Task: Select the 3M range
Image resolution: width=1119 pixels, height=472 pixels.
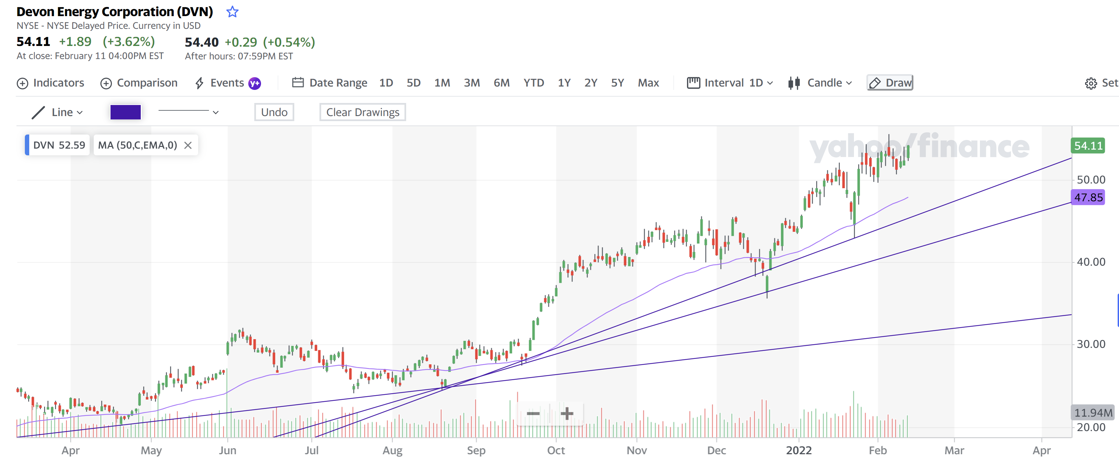Action: [x=472, y=83]
